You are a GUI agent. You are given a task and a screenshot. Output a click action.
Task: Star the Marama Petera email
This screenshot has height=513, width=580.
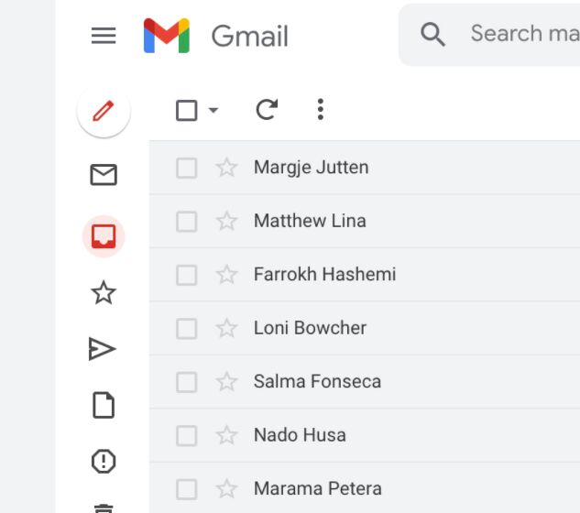(x=226, y=488)
